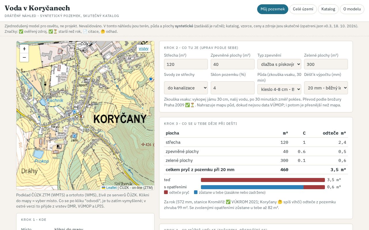Pick the Prokop pond on the map
This screenshot has height=230, width=369.
point(38,154)
